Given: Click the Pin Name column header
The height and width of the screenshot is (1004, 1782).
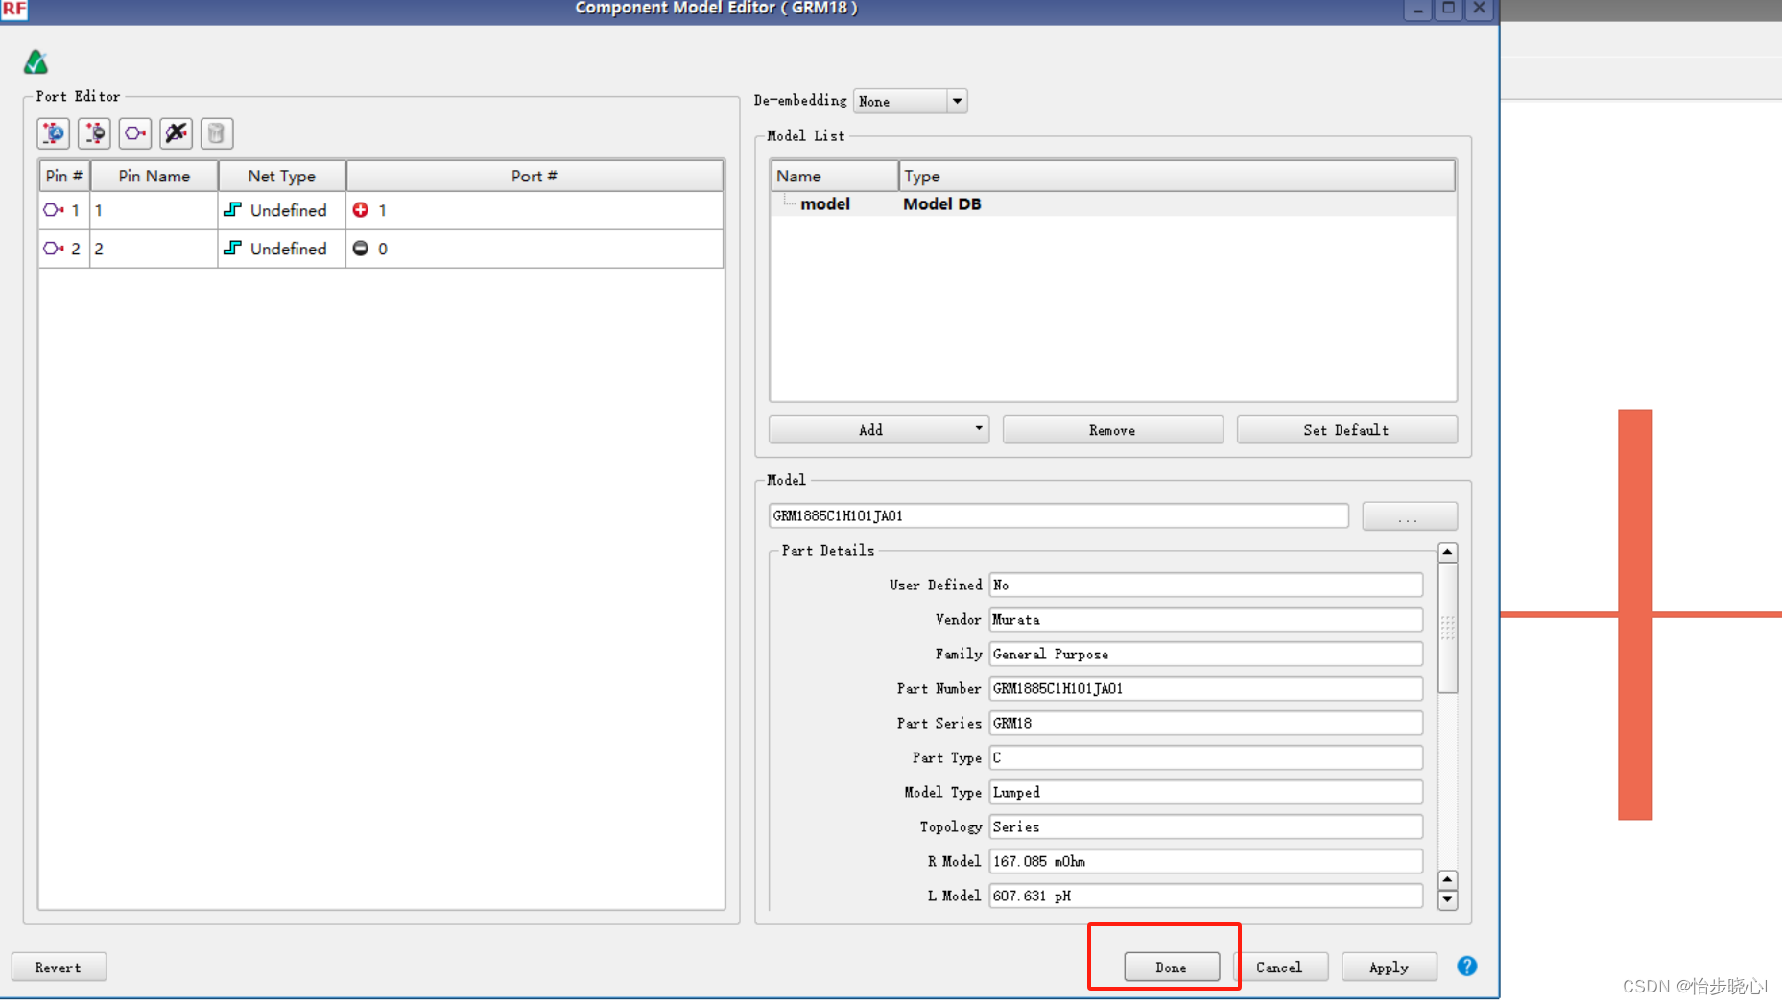Looking at the screenshot, I should coord(154,176).
